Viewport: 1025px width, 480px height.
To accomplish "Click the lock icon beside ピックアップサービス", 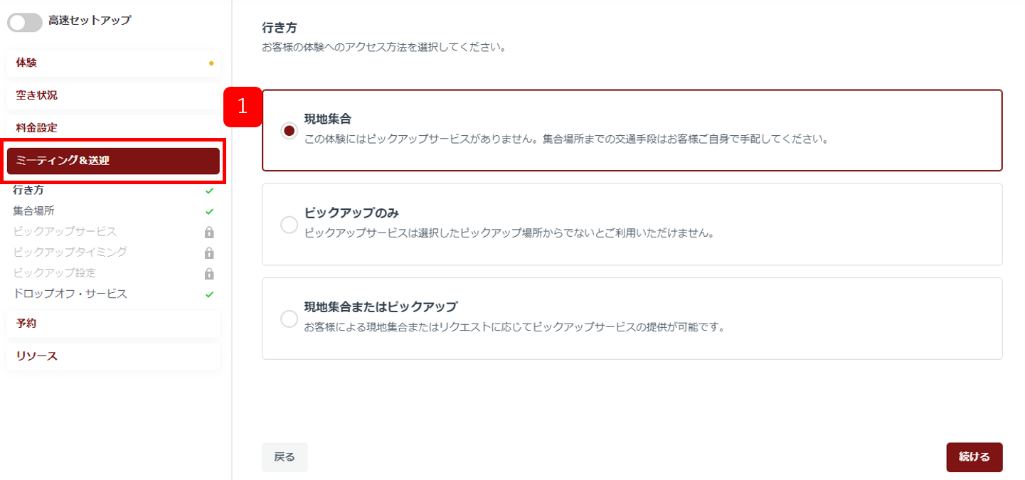I will pos(209,232).
